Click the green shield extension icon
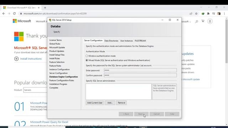The image size is (228, 128). tap(203, 14)
